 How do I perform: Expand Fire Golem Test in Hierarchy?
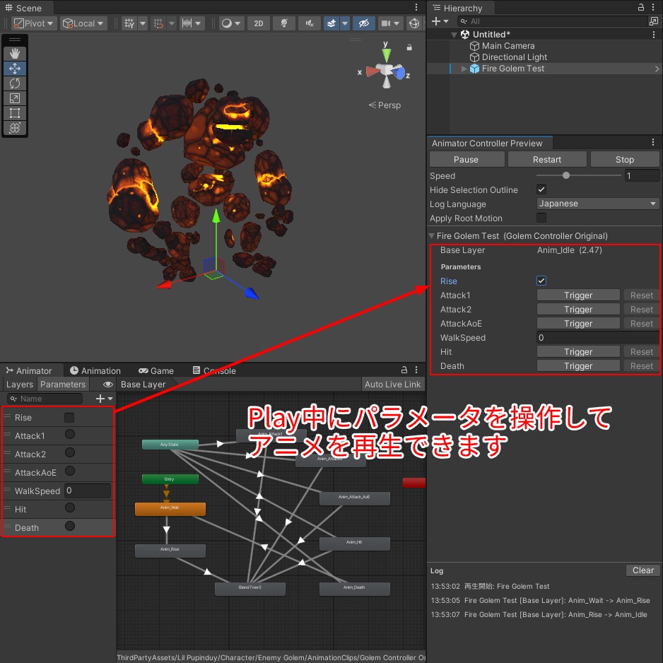click(464, 69)
